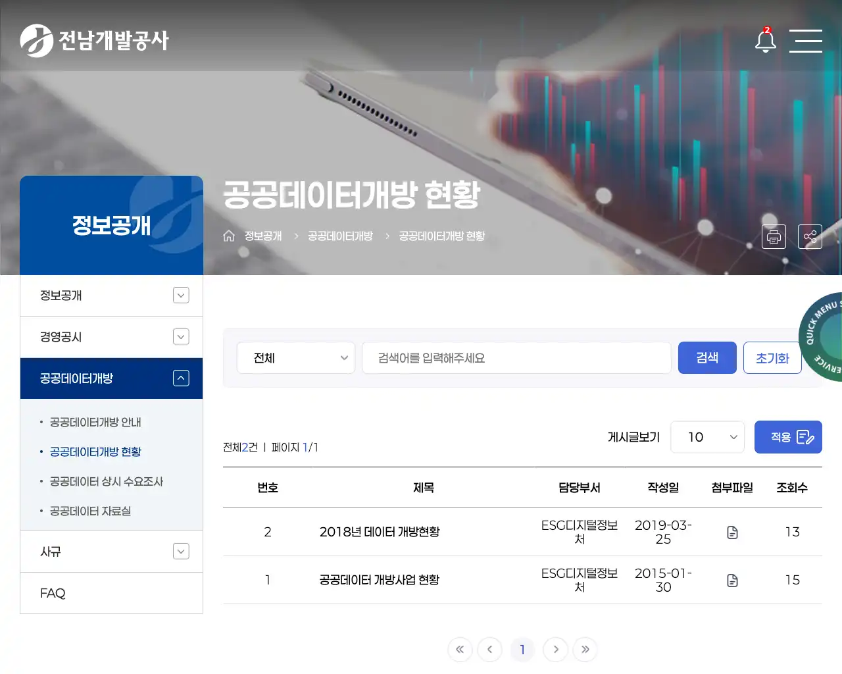Open post 2018년 데이터 개방현황
Image resolution: width=842 pixels, height=674 pixels.
click(380, 532)
